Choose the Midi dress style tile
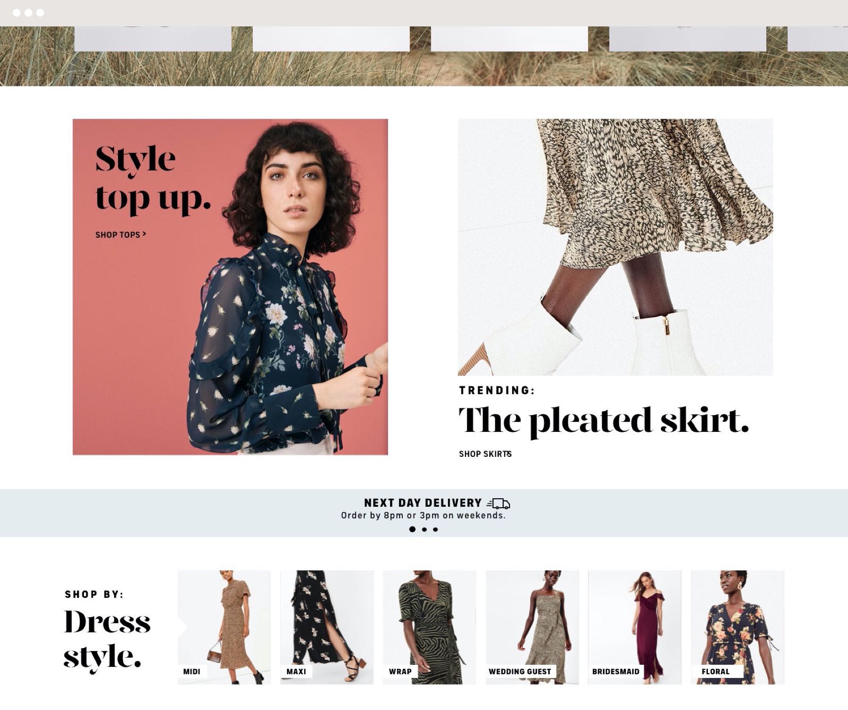This screenshot has height=710, width=848. (224, 627)
